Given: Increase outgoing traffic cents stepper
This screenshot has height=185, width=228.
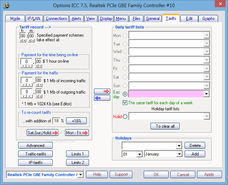Looking at the screenshot, I should [x=41, y=96].
